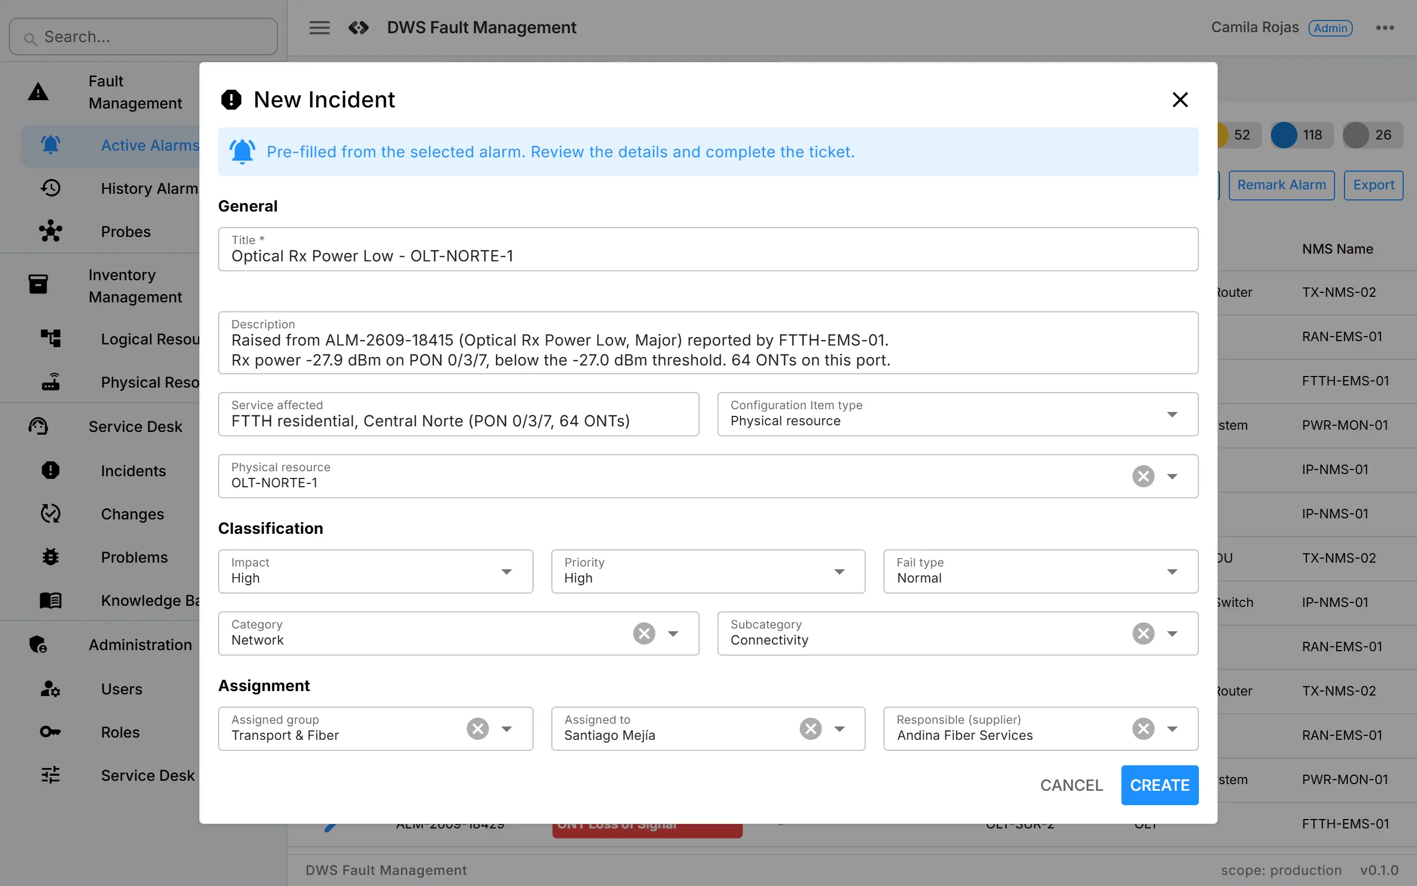Clear Assigned to Santiago Mejía
This screenshot has height=886, width=1417.
click(810, 729)
